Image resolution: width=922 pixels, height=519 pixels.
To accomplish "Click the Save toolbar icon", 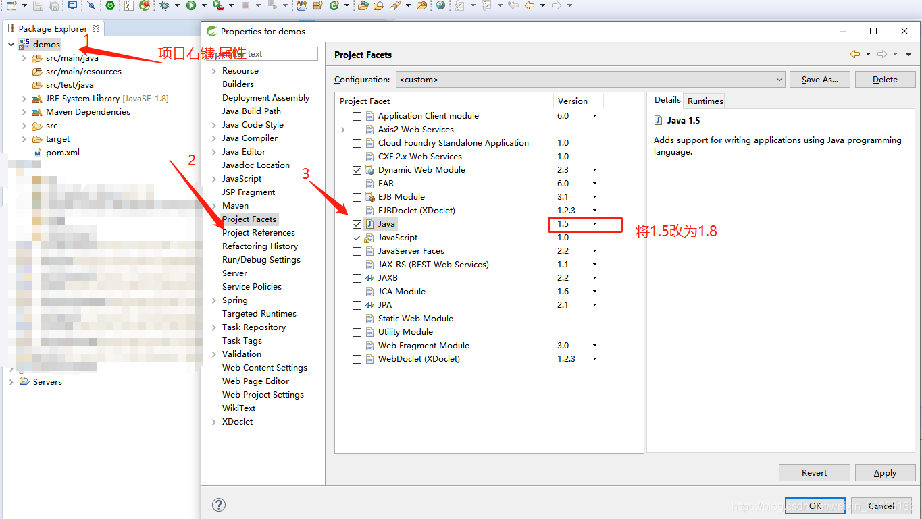I will pyautogui.click(x=38, y=5).
